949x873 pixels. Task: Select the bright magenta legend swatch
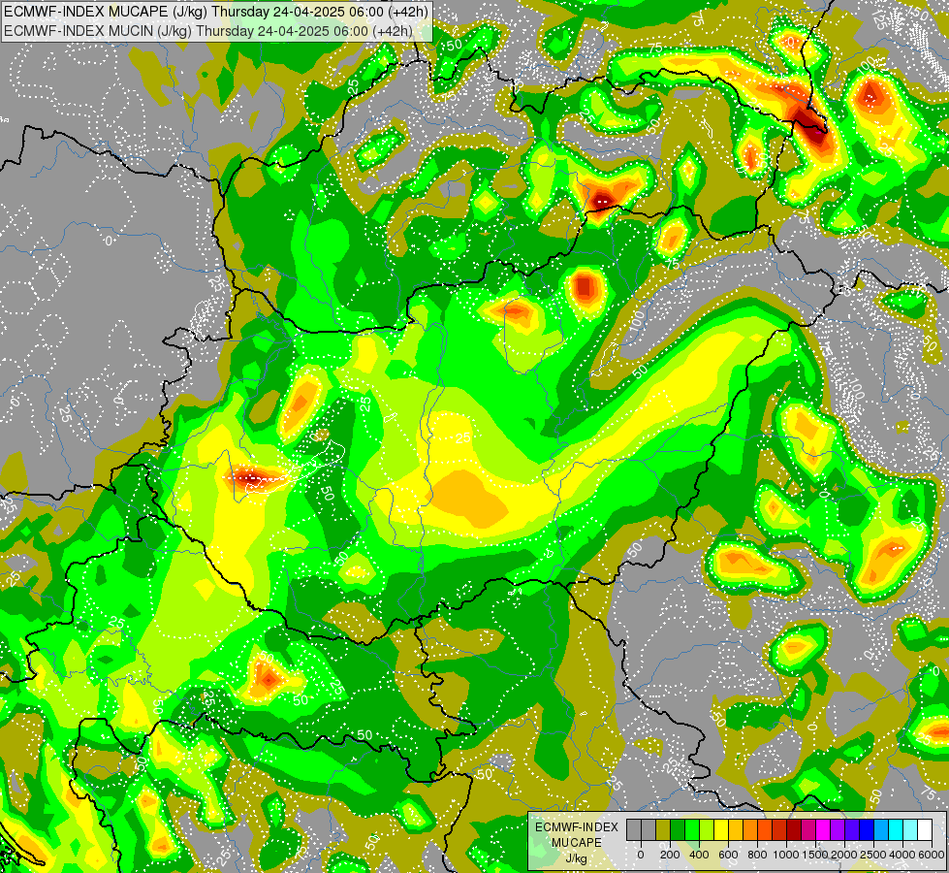[823, 829]
